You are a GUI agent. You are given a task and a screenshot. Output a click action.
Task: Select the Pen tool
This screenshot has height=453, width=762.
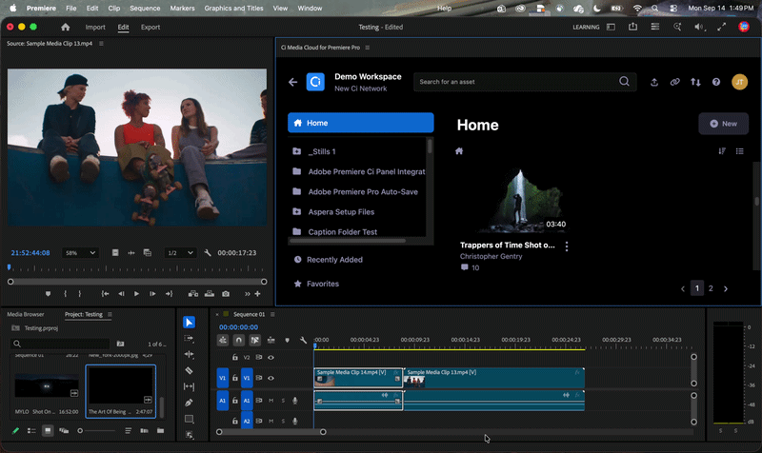[x=189, y=403]
